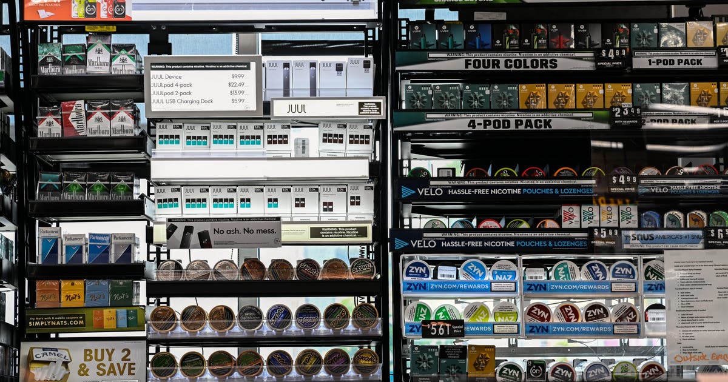Click the "JUUL" brand shelf label
This screenshot has height=382, width=728.
pos(328,108)
